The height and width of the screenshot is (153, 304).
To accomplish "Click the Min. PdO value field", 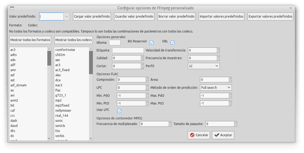I will (x=132, y=95).
